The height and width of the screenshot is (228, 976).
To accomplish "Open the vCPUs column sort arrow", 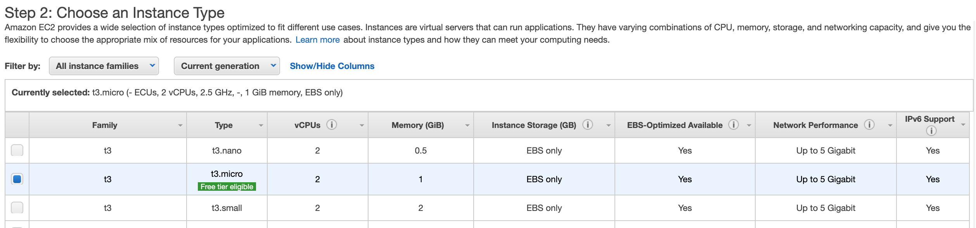I will pyautogui.click(x=362, y=126).
